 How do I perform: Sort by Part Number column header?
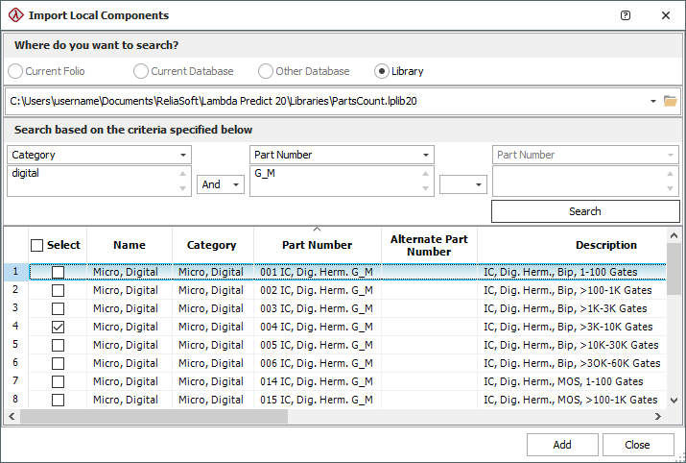[x=317, y=245]
